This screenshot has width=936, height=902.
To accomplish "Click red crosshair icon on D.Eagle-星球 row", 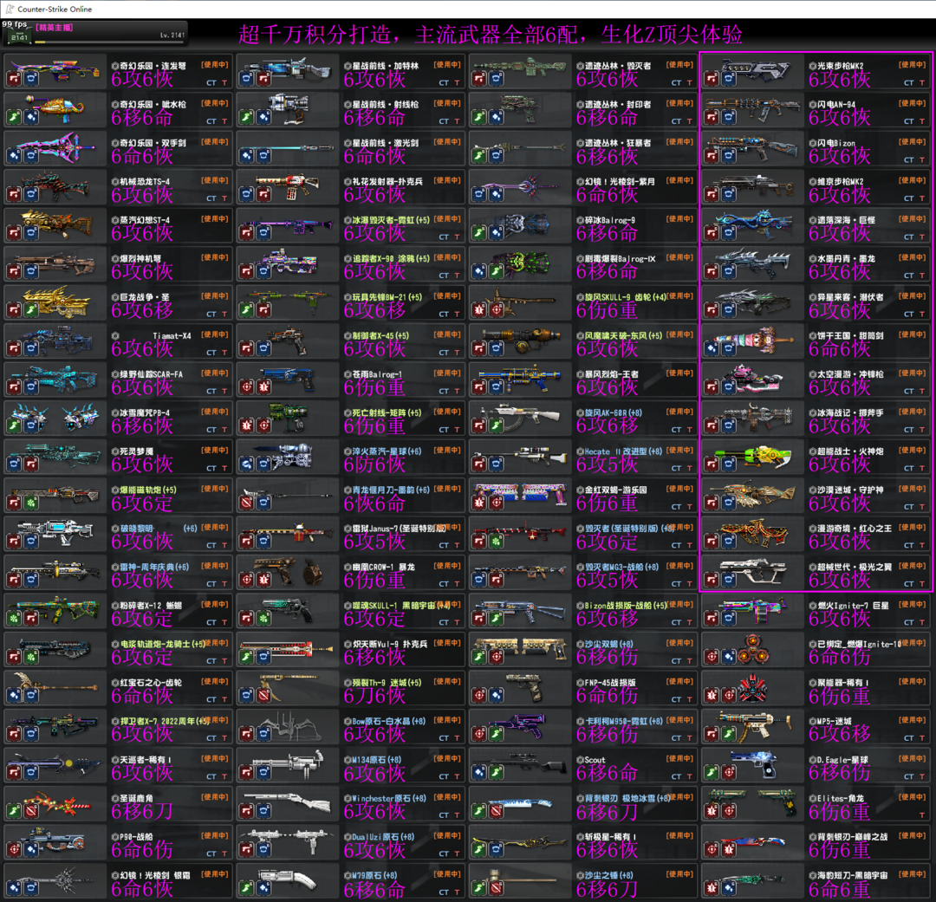I will 728,773.
